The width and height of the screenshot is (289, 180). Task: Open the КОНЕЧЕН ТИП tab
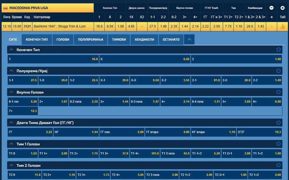tap(37, 39)
